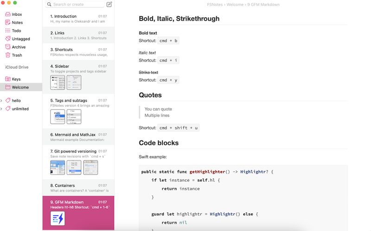Focus the Search or create field
Image resolution: width=371 pixels, height=231 pixels.
(x=75, y=5)
